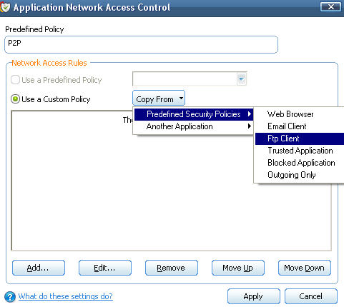Open the predefined policy dropdown arrow

pyautogui.click(x=242, y=79)
